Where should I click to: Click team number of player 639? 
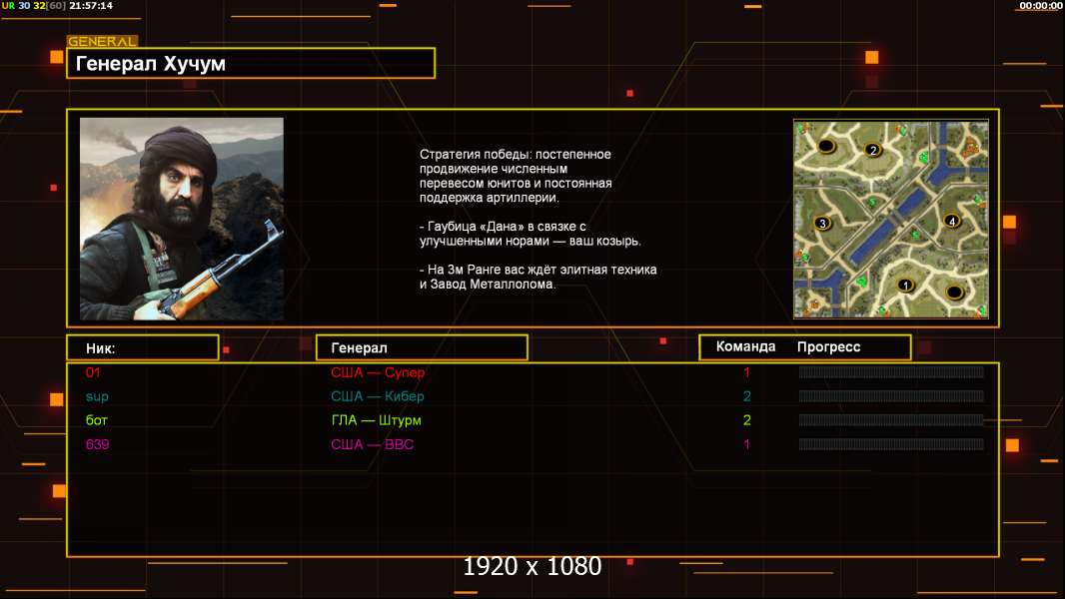click(746, 444)
